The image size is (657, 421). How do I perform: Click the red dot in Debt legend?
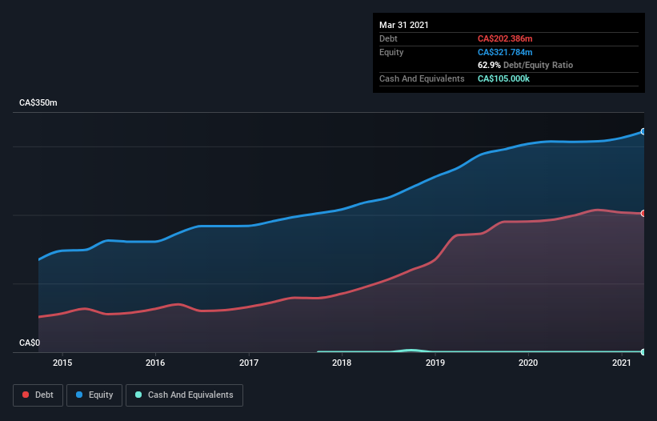tap(26, 395)
